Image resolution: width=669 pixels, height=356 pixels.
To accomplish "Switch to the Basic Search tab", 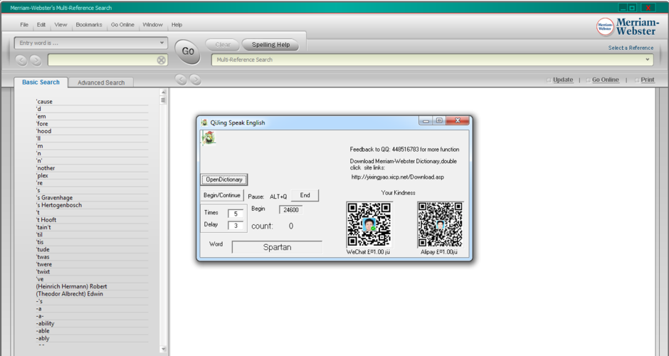I will 41,83.
